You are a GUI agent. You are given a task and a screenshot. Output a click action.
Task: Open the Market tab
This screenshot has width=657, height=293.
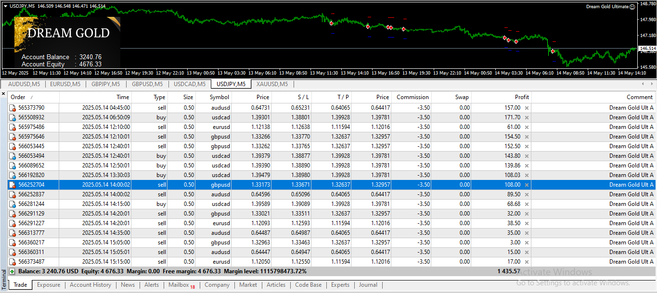(x=248, y=285)
